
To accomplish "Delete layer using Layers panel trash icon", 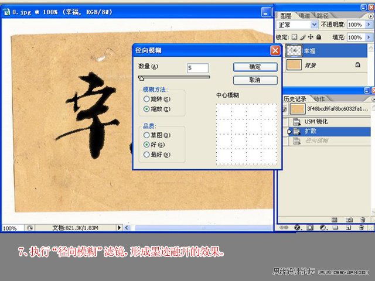I will click(x=361, y=228).
